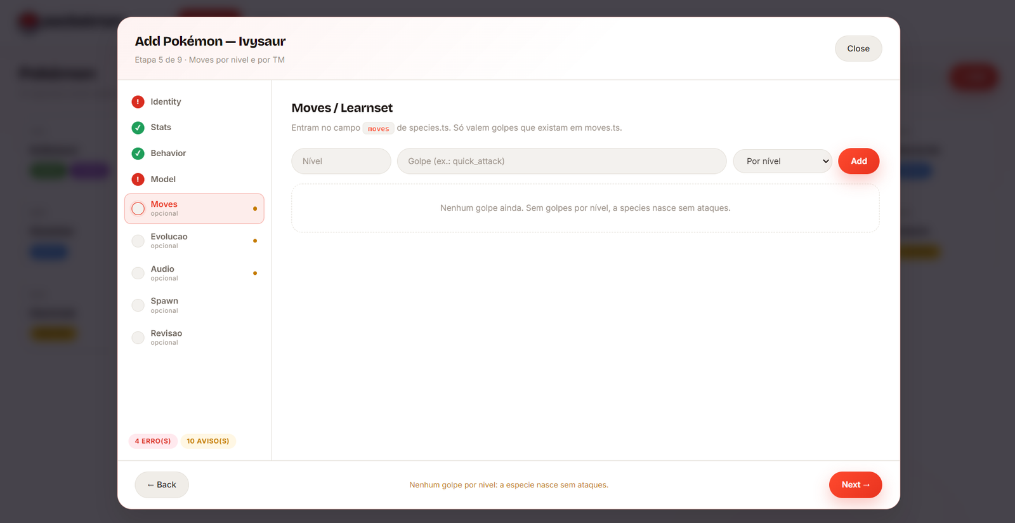Select the Moves step label

[164, 204]
